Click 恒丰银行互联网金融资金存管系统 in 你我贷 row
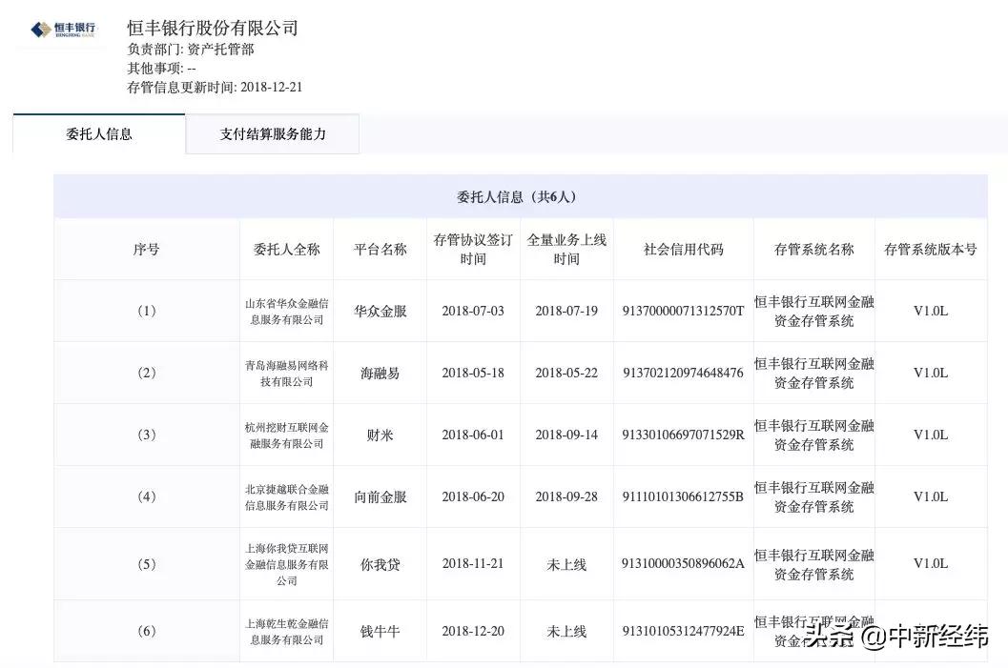Image resolution: width=1008 pixels, height=668 pixels. (813, 564)
